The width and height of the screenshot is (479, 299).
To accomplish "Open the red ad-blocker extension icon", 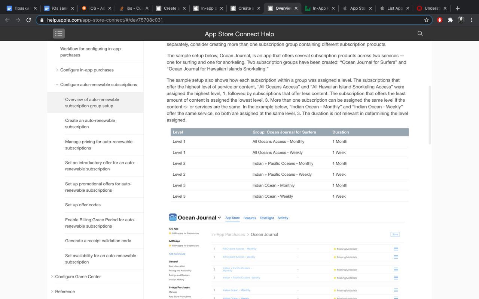I will 440,20.
